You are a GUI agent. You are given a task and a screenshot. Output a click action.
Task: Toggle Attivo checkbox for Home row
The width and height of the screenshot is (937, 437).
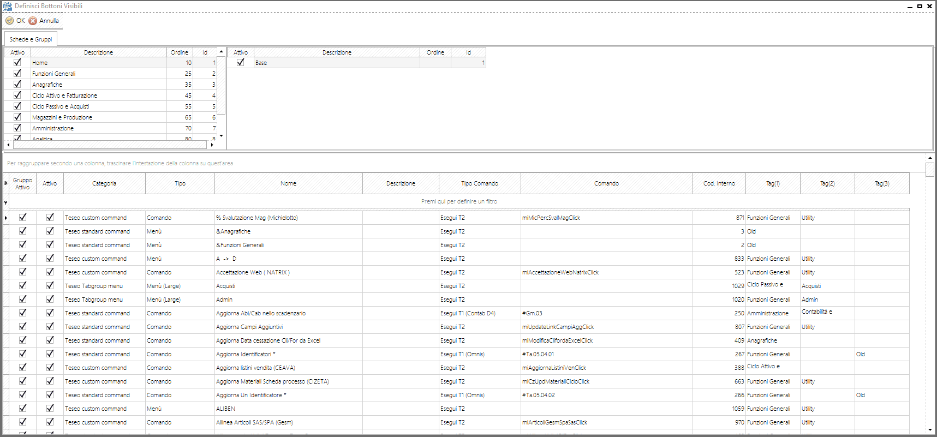coord(17,62)
